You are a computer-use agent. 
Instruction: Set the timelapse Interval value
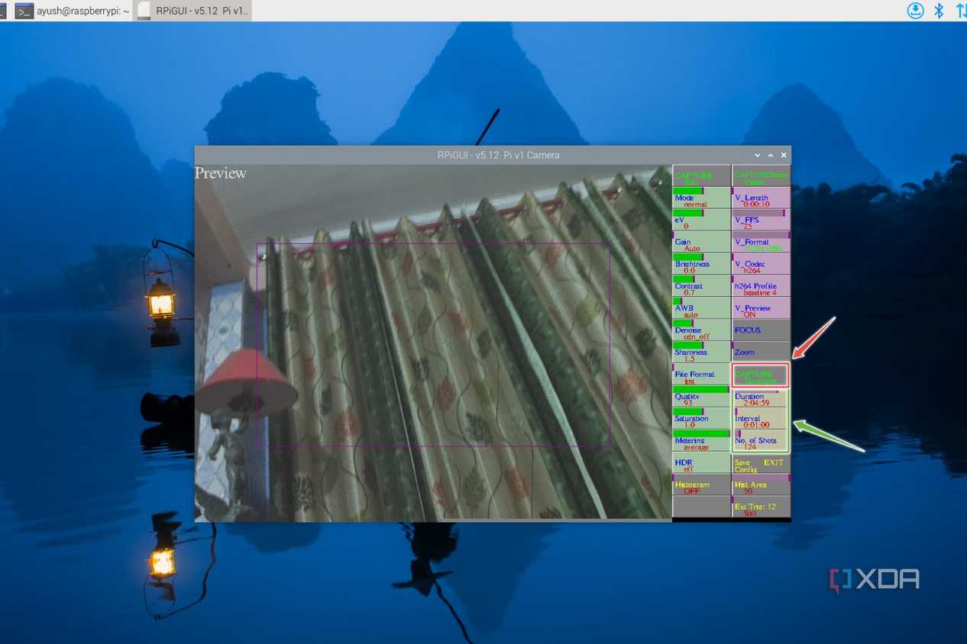click(x=761, y=420)
